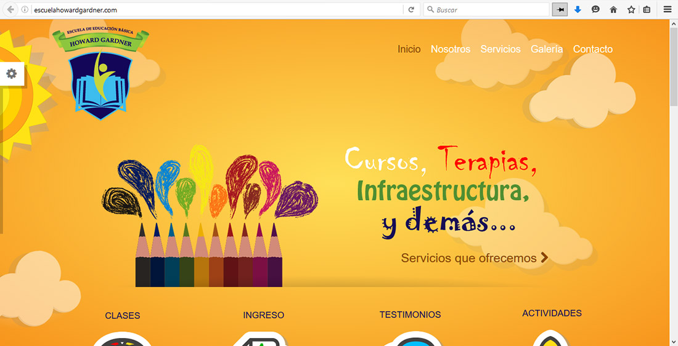This screenshot has width=678, height=346.
Task: Go to the Nosotros menu item
Action: 450,49
